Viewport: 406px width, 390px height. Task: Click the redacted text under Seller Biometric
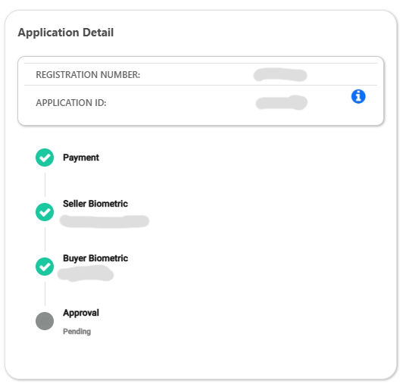[x=105, y=222]
